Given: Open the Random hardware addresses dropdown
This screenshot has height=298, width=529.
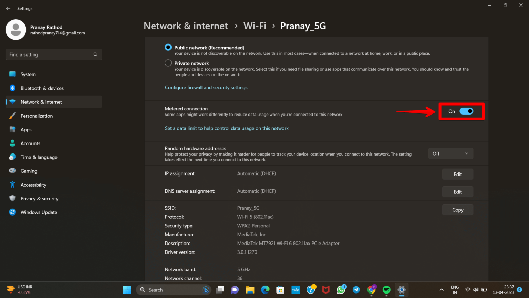Looking at the screenshot, I should coord(450,153).
